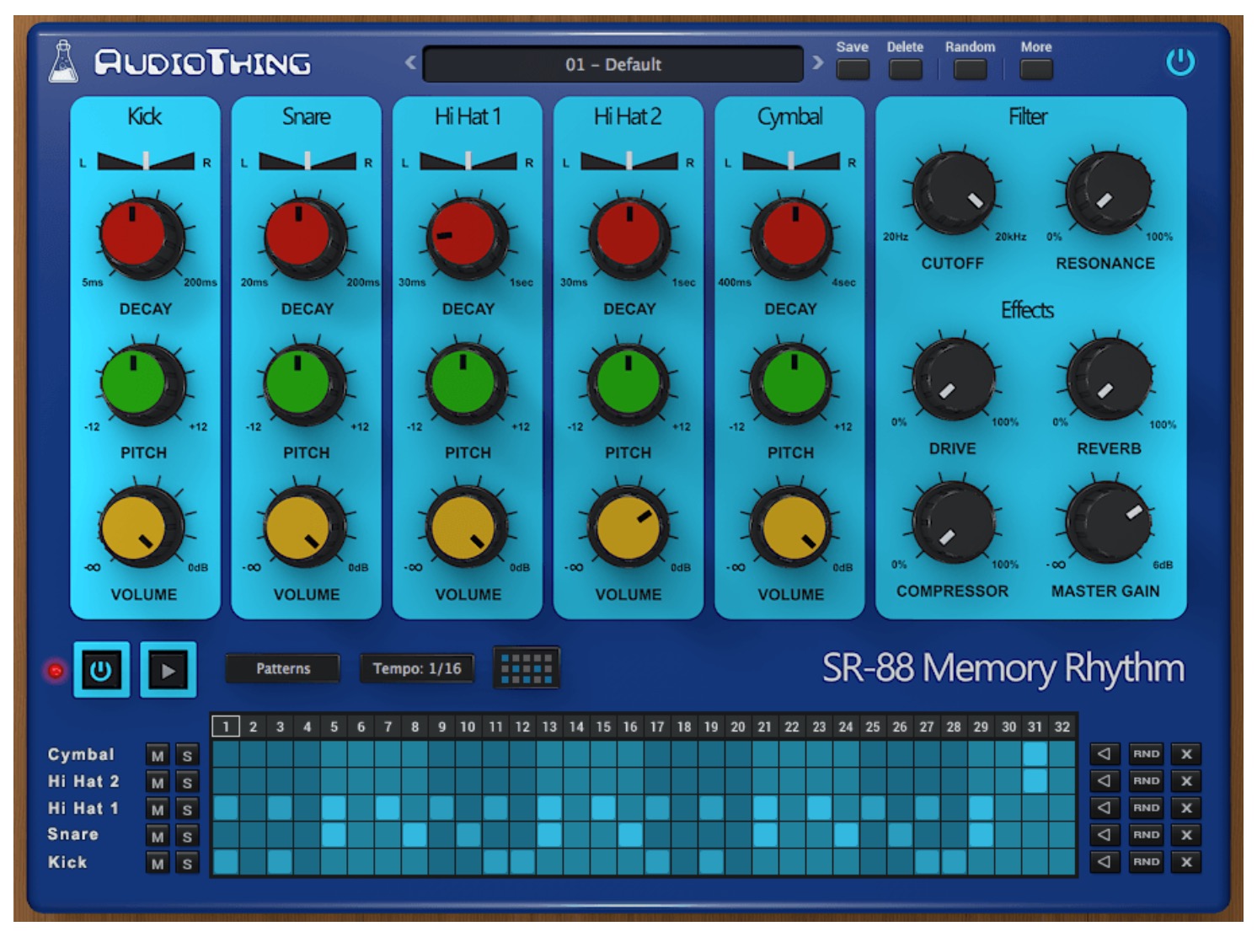Solo the Cymbal track
The image size is (1257, 937).
click(x=187, y=756)
